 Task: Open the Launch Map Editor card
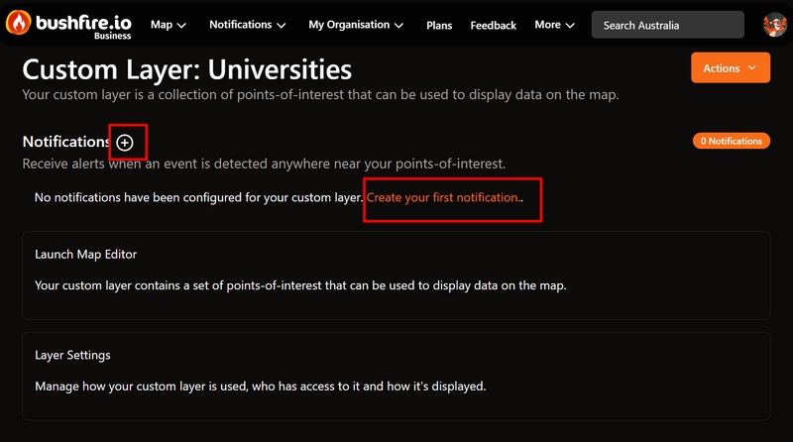tap(396, 276)
